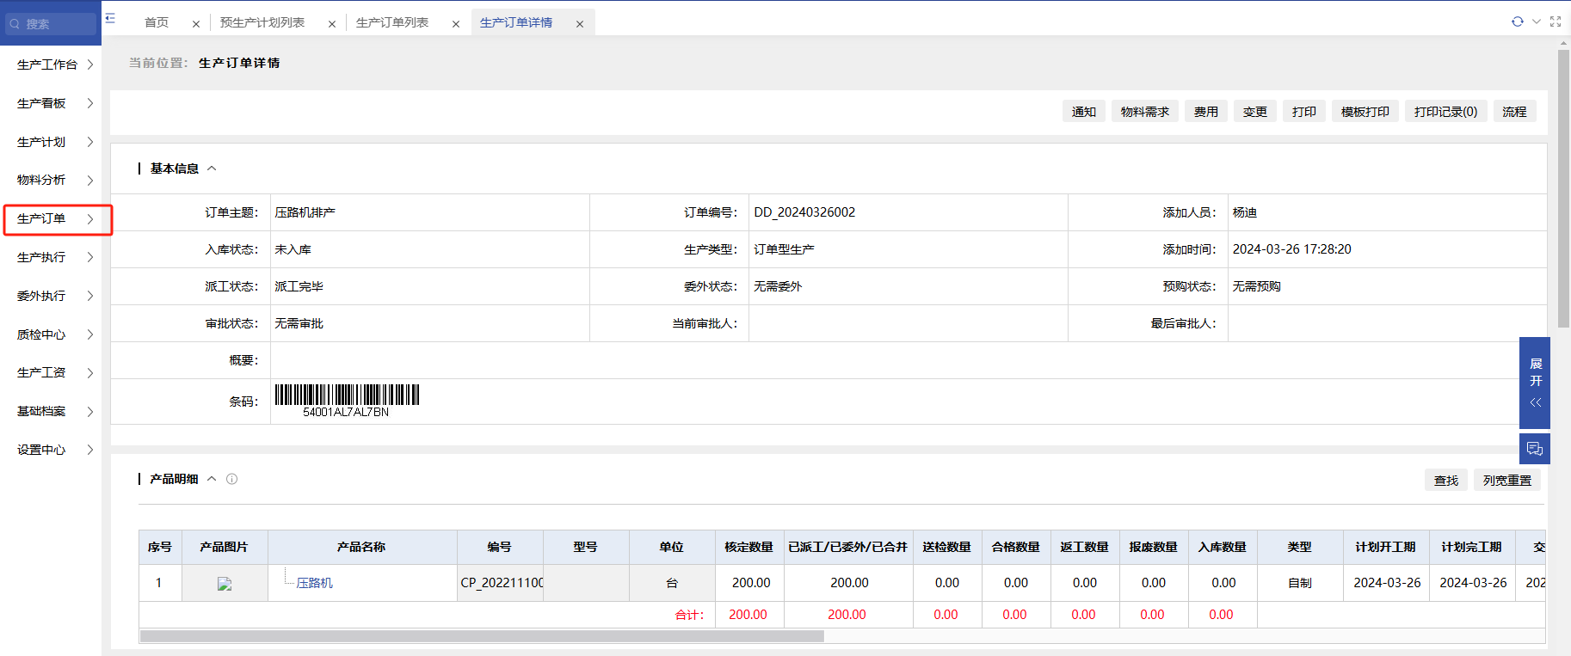The height and width of the screenshot is (656, 1571).
Task: Open the 压路机 product link
Action: click(315, 583)
